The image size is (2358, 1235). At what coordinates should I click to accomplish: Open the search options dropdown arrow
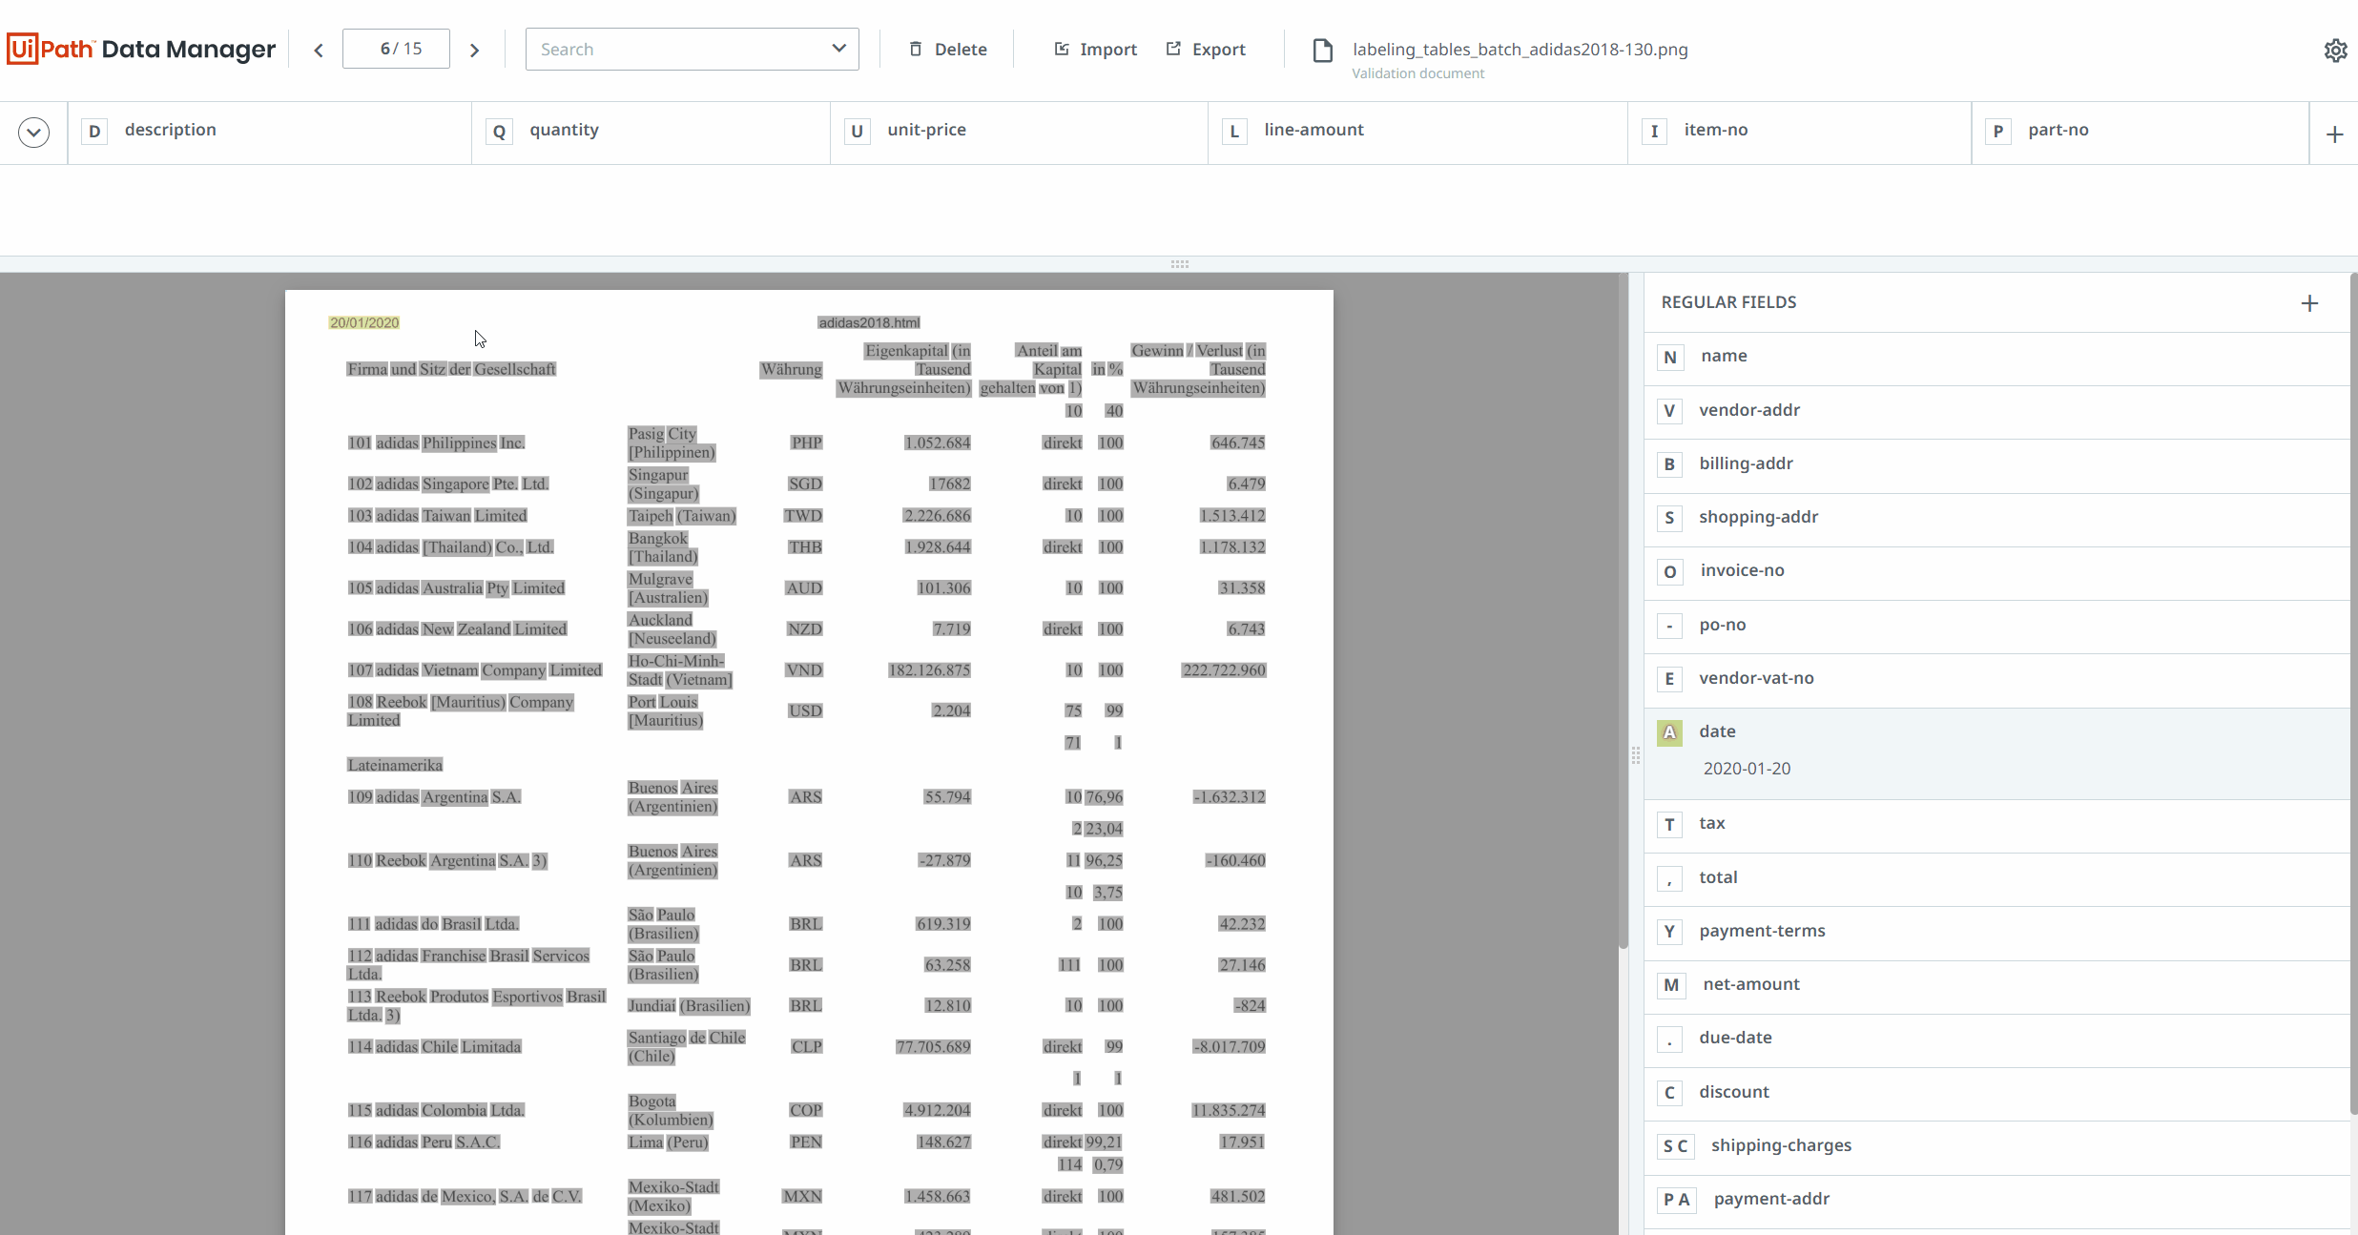(838, 48)
